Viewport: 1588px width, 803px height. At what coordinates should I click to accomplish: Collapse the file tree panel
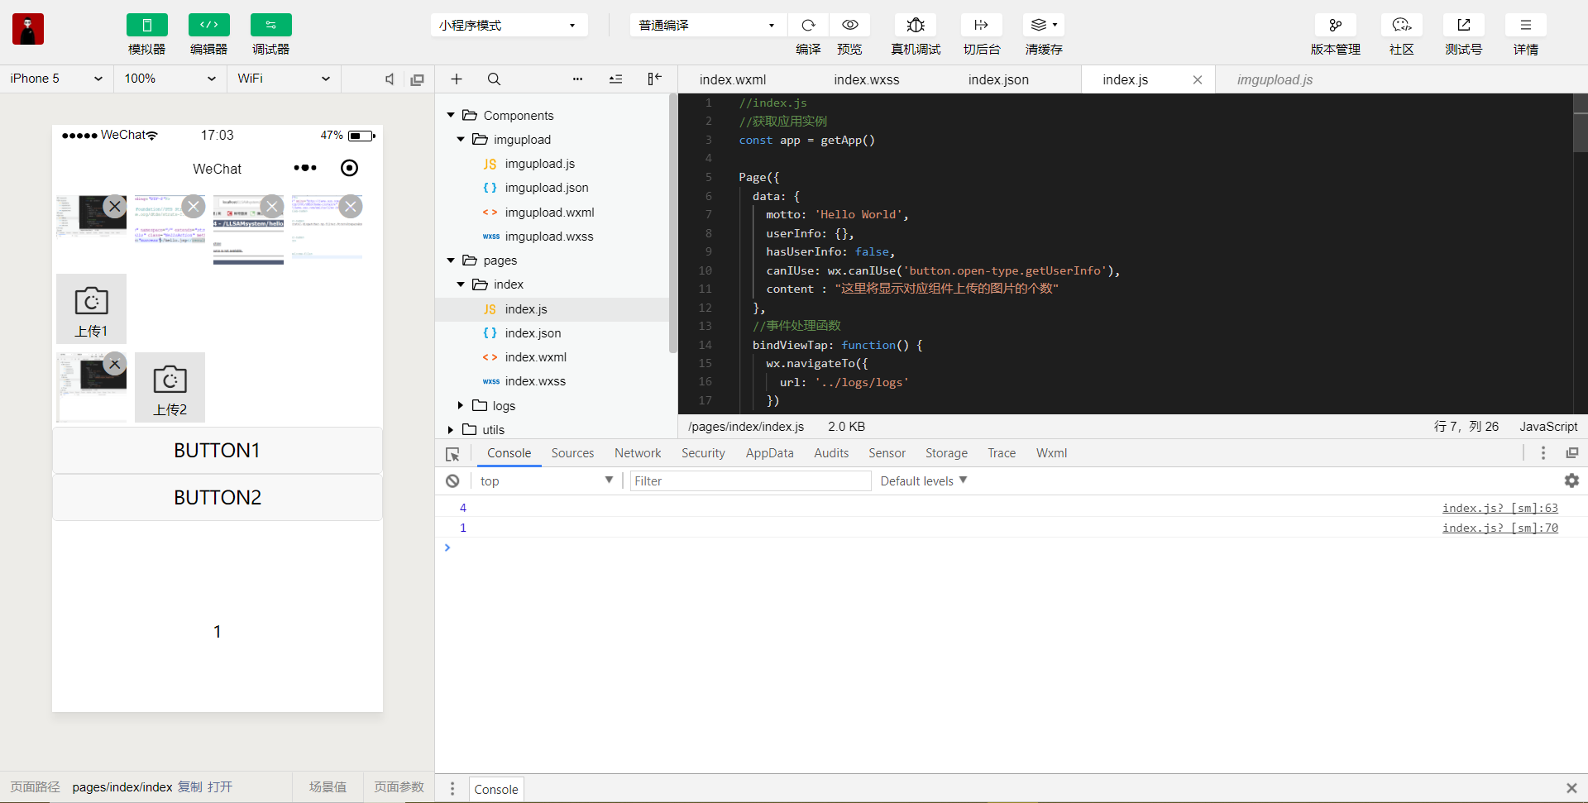(654, 79)
